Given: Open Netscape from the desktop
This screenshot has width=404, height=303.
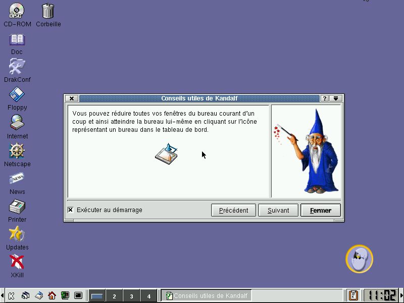Looking at the screenshot, I should pos(17,151).
